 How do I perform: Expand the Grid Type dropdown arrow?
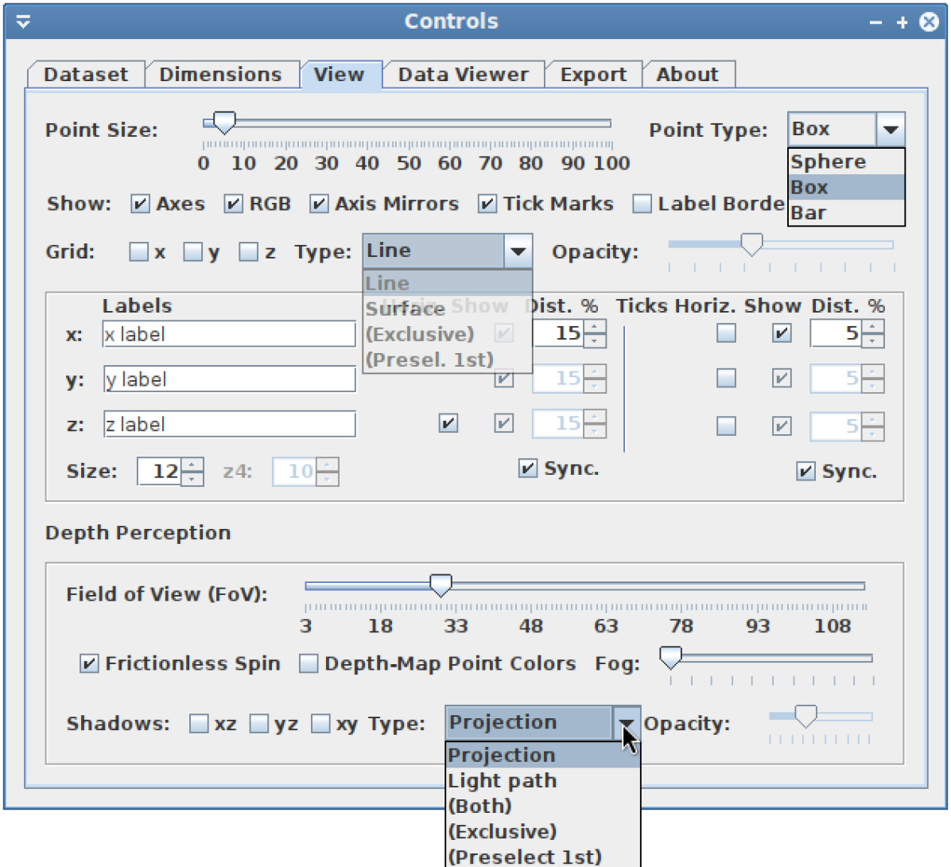click(x=518, y=251)
